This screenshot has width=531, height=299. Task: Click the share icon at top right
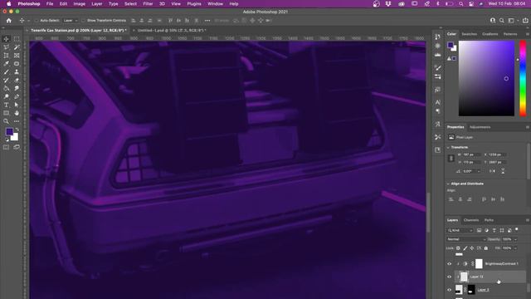pyautogui.click(x=525, y=20)
